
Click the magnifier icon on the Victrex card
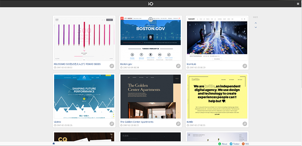coord(112,124)
